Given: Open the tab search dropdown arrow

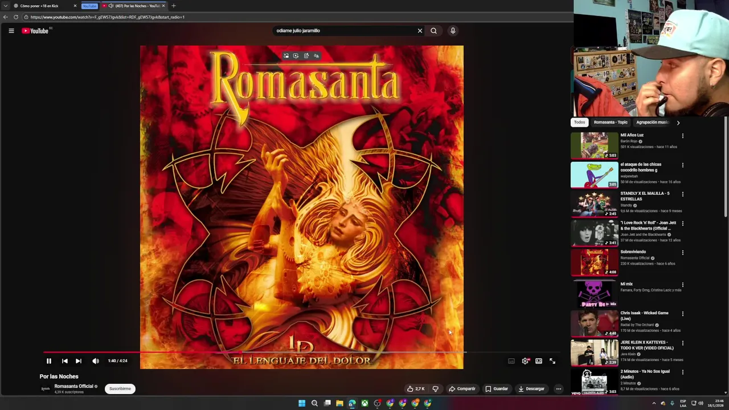Looking at the screenshot, I should [x=5, y=6].
